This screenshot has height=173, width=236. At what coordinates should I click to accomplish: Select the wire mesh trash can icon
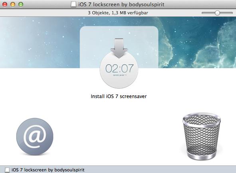click(202, 136)
